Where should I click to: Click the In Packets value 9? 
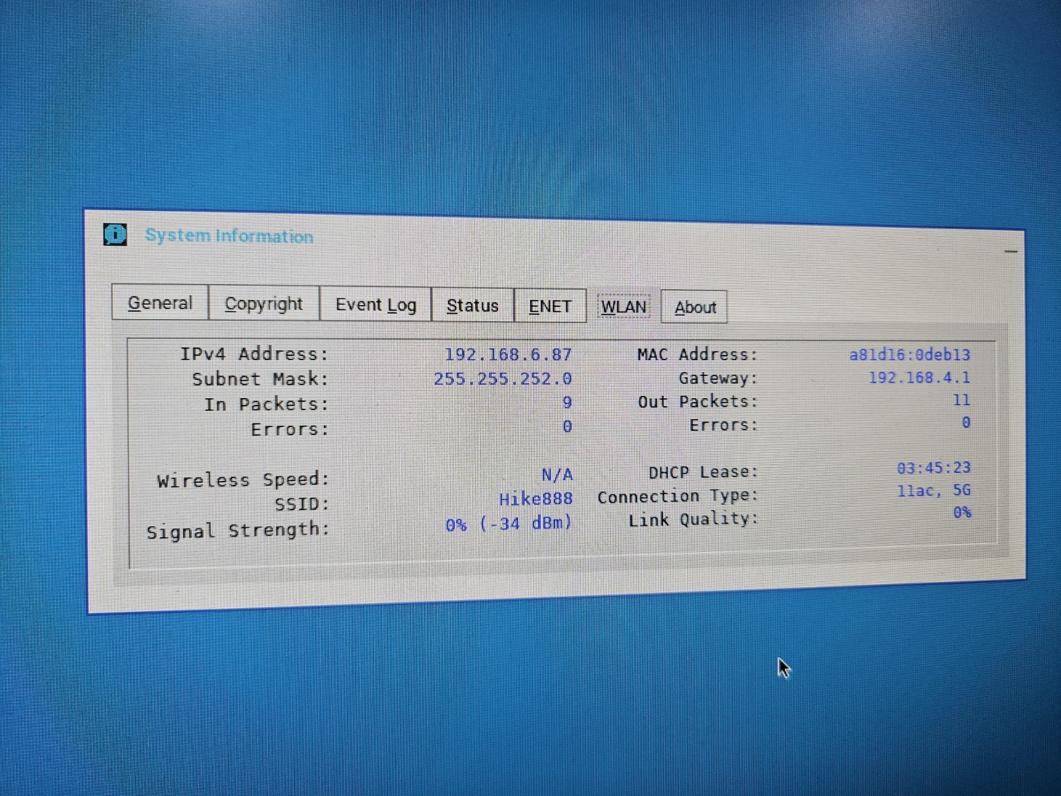click(567, 403)
